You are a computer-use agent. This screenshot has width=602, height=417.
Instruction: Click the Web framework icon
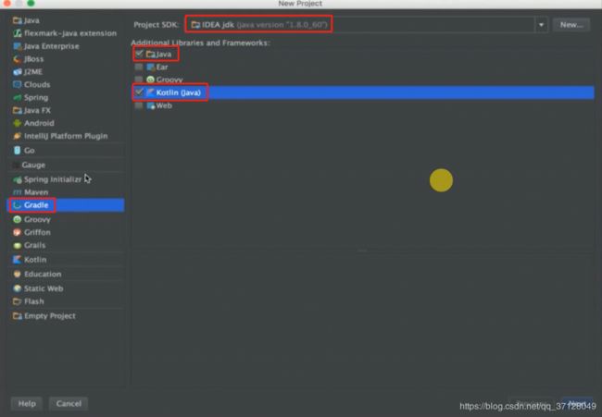tap(150, 105)
